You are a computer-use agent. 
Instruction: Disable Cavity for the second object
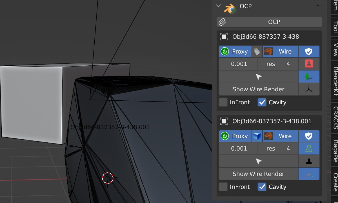click(262, 187)
